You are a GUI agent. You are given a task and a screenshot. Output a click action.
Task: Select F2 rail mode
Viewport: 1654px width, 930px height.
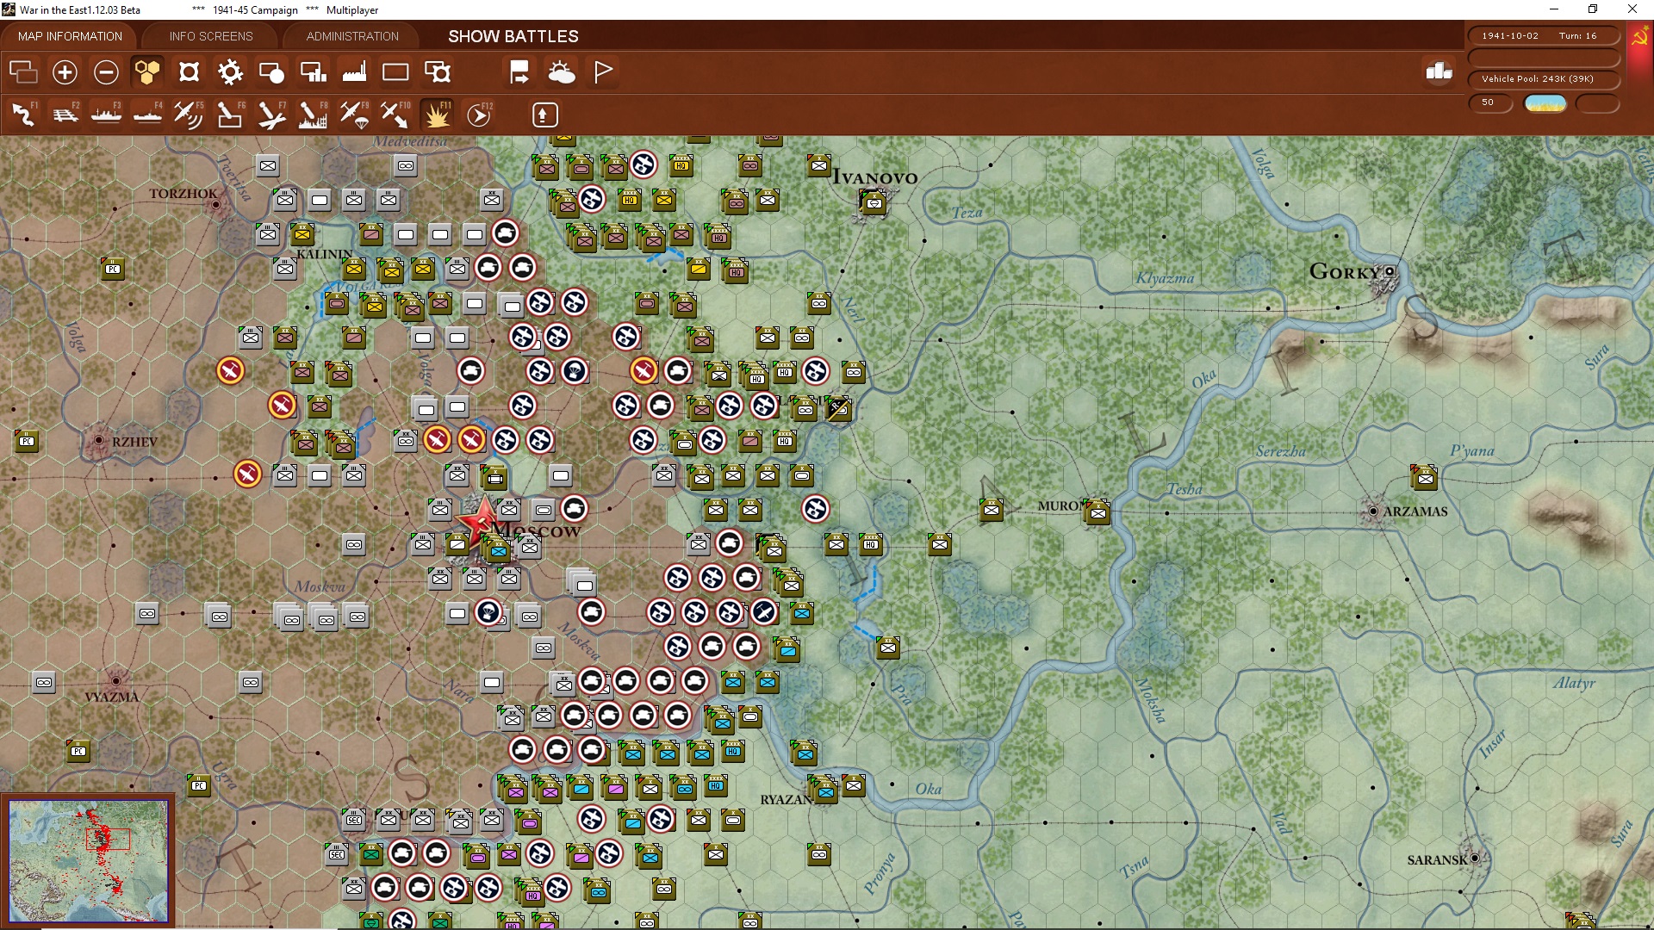tap(65, 115)
